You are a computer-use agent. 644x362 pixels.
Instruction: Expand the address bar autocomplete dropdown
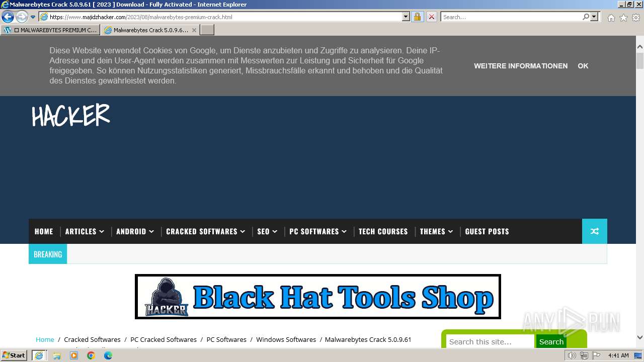point(406,17)
